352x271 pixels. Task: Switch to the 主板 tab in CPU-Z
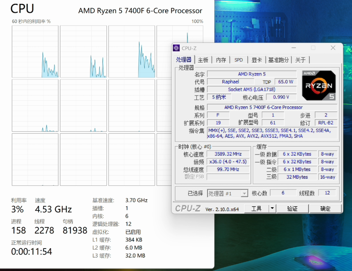coord(203,60)
